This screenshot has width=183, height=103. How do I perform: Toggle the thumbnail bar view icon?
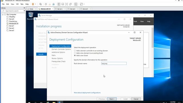click(x=63, y=4)
